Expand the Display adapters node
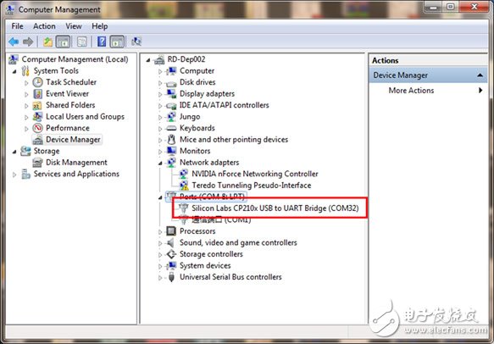494x344 pixels. tap(160, 94)
